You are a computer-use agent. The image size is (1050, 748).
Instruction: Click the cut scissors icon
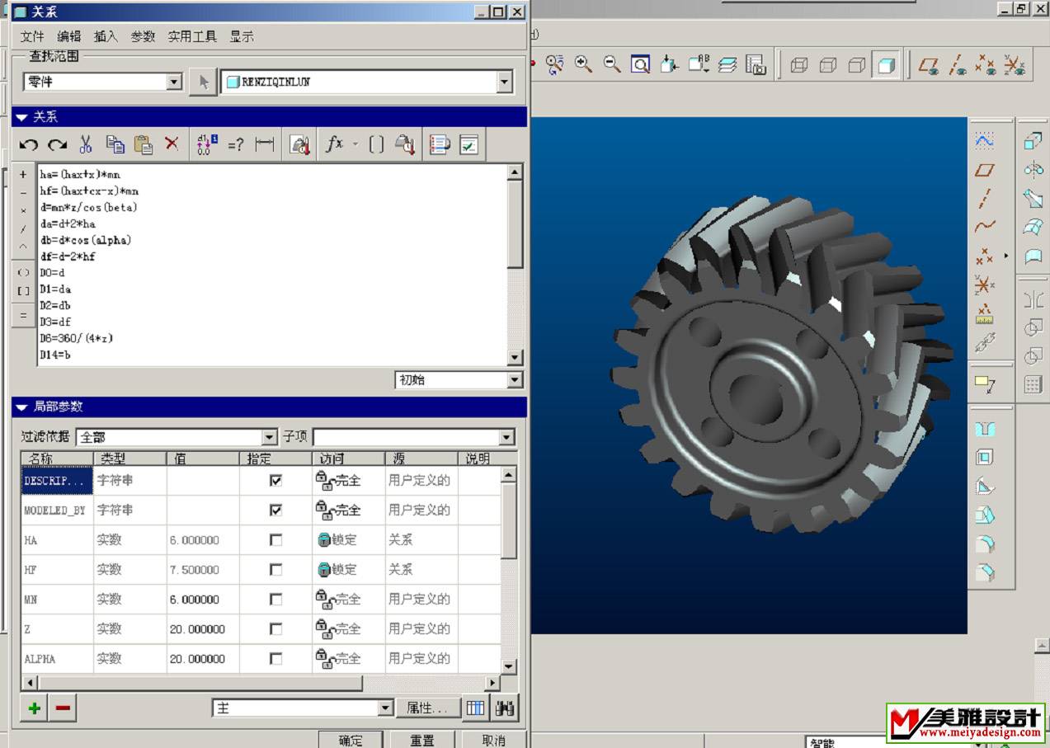[x=85, y=145]
